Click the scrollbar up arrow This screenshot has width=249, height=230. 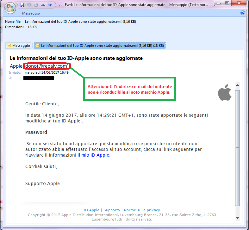coord(237,85)
